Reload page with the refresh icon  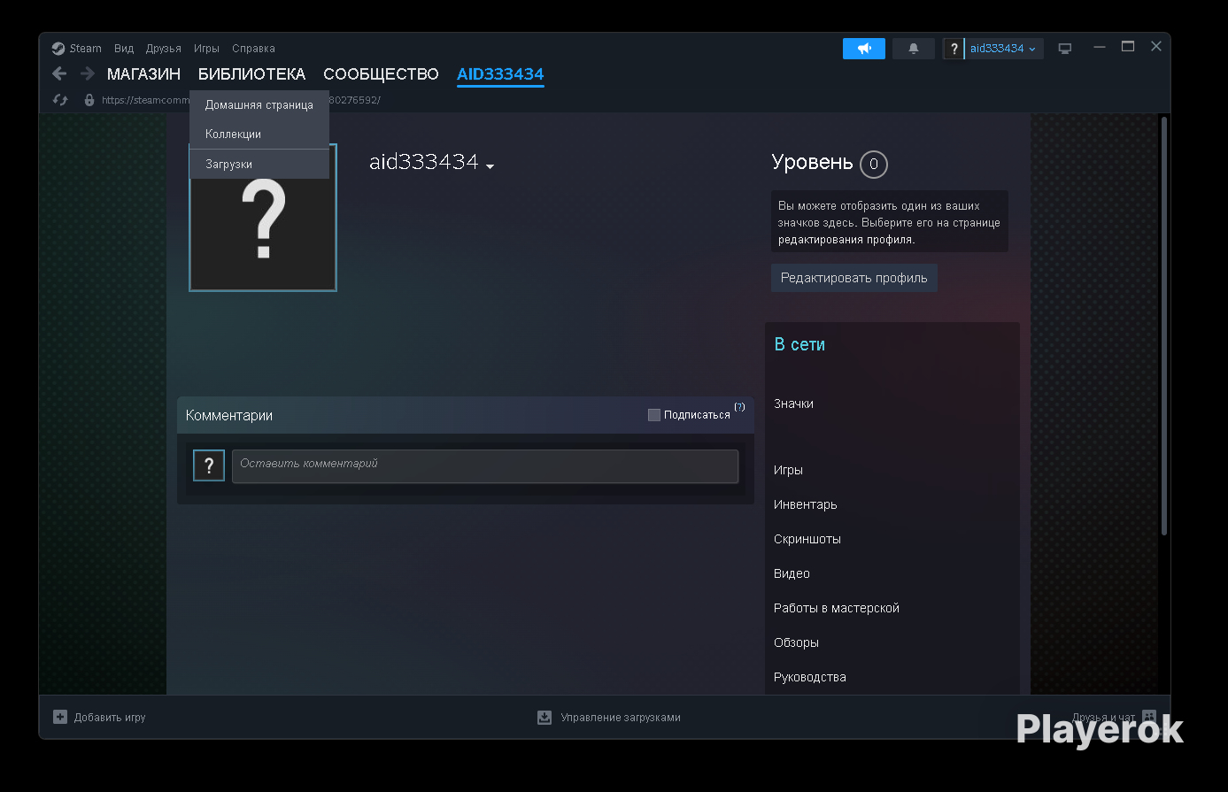tap(60, 100)
